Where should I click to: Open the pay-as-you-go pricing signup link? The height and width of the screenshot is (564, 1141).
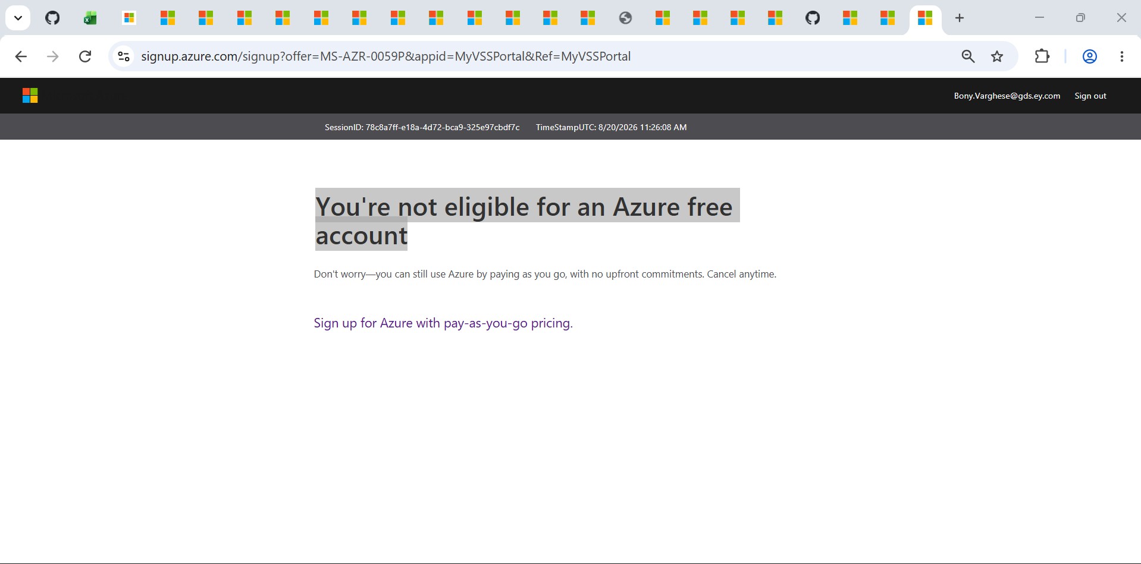tap(443, 323)
